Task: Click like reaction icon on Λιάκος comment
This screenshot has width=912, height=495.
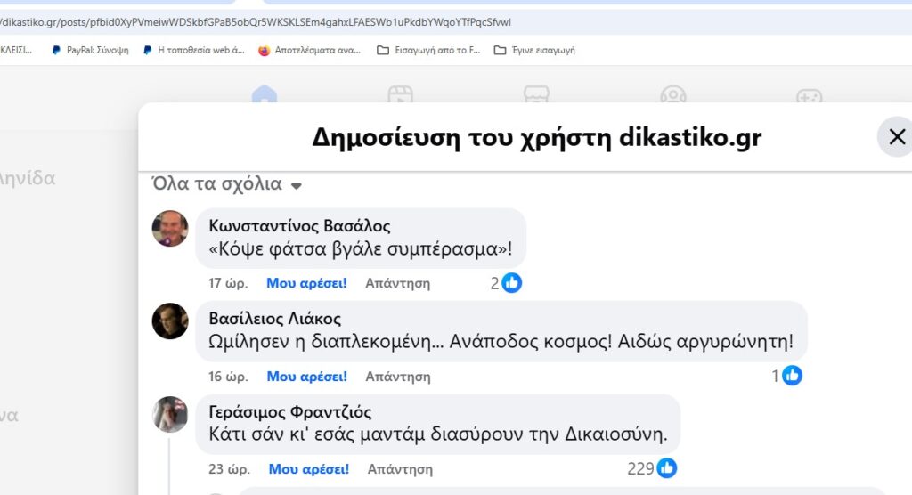Action: click(x=792, y=376)
